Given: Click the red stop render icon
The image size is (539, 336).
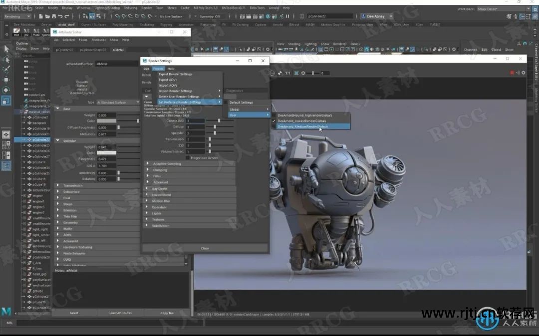Looking at the screenshot, I should point(512,73).
